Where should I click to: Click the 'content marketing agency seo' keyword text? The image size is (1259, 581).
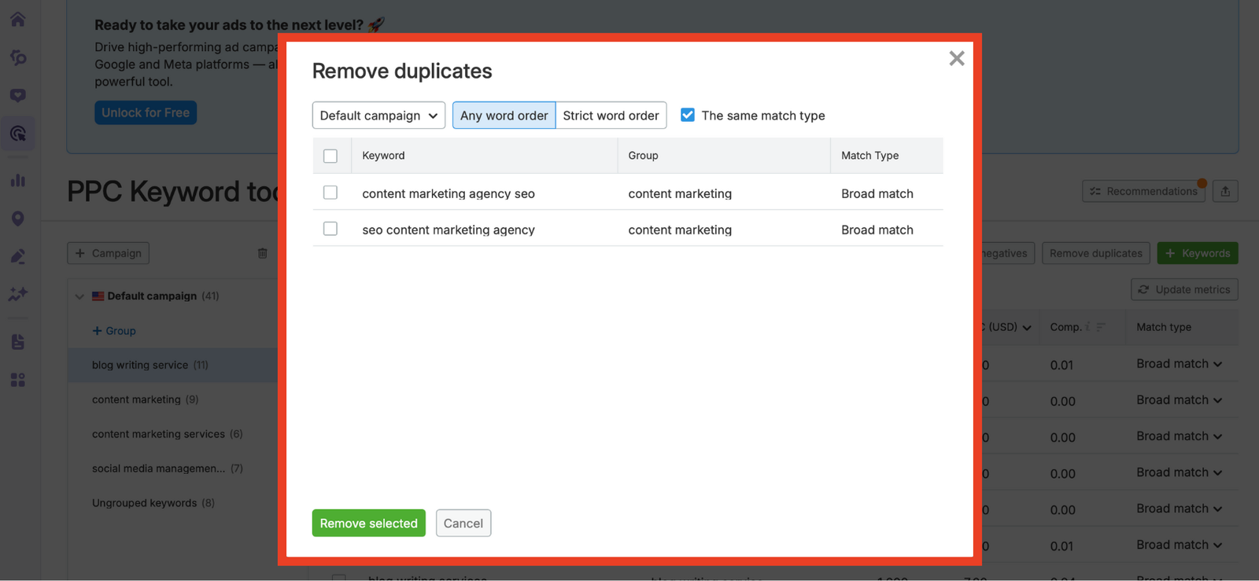(449, 193)
